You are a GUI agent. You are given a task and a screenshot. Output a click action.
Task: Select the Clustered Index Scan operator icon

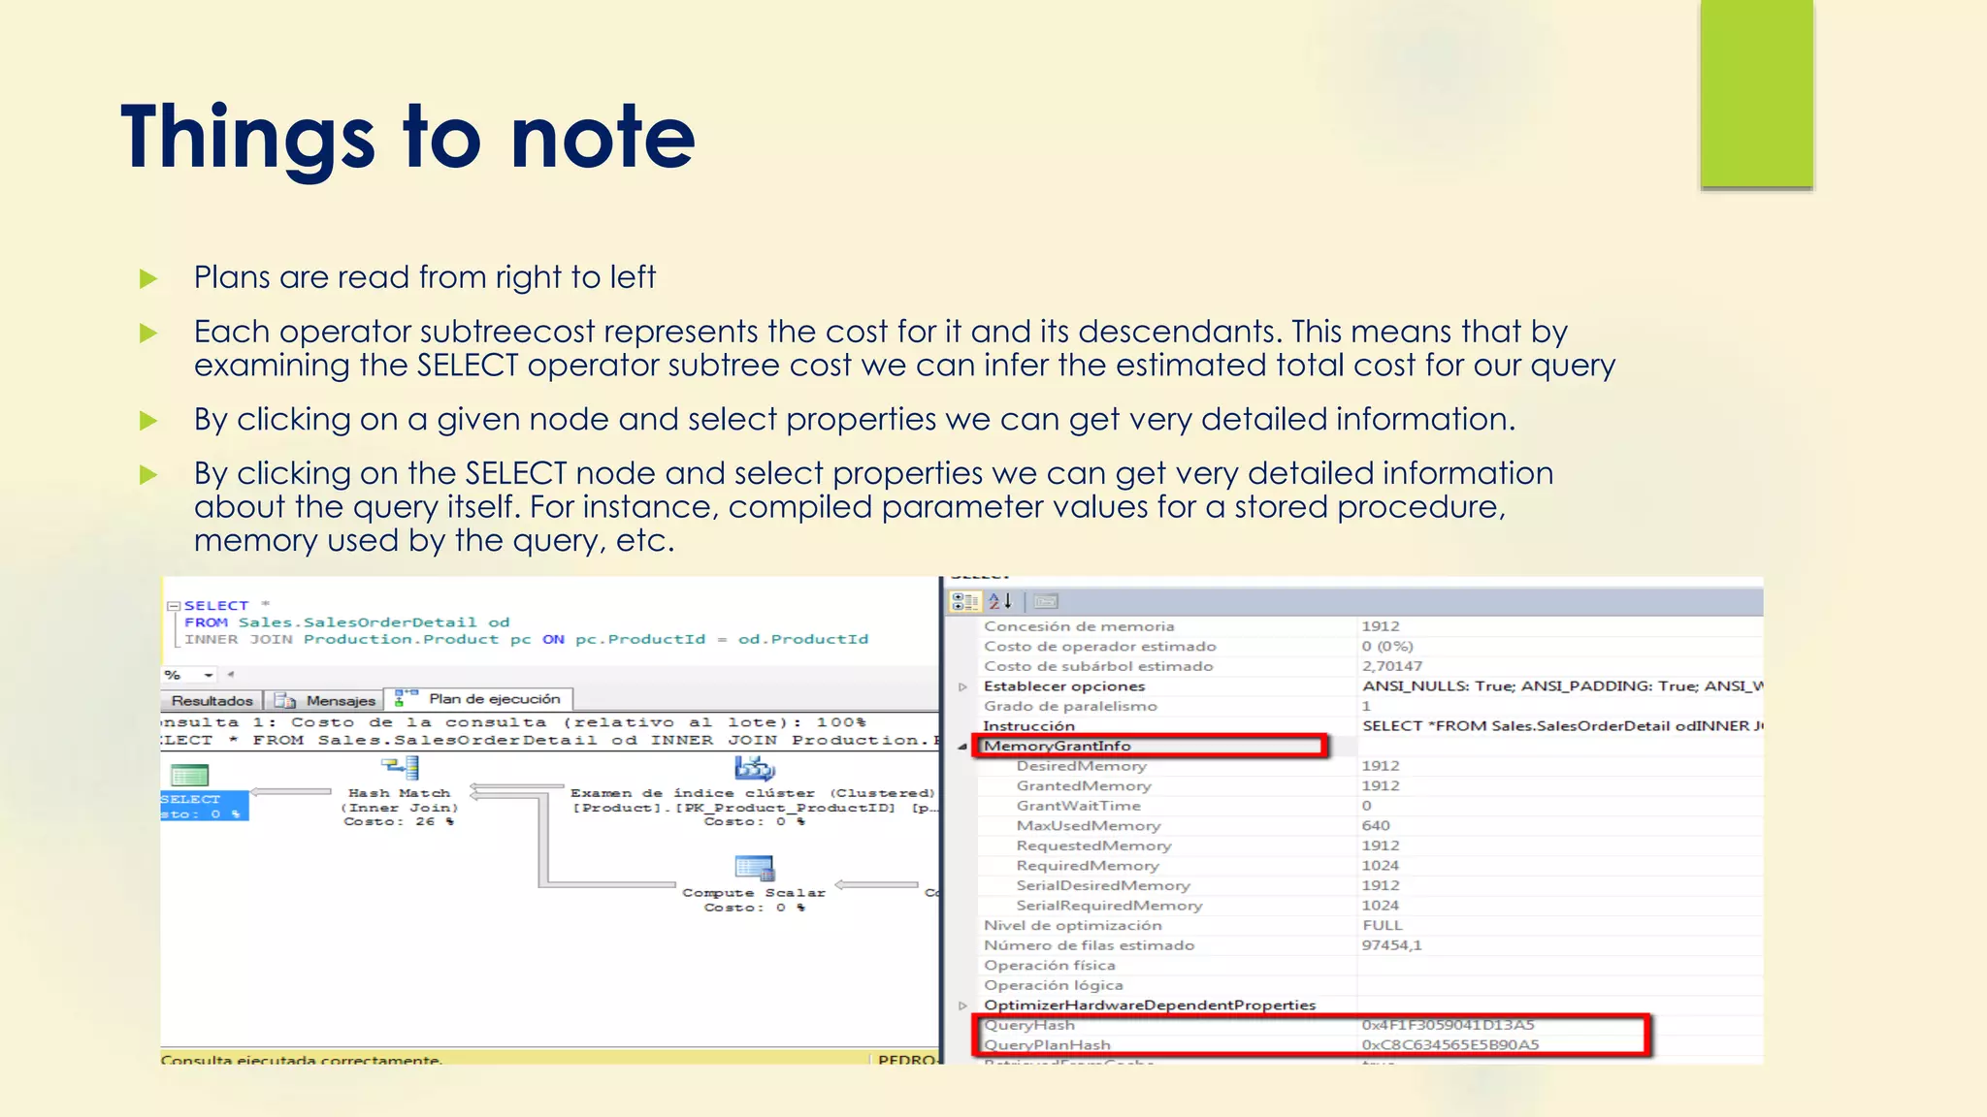pos(754,769)
